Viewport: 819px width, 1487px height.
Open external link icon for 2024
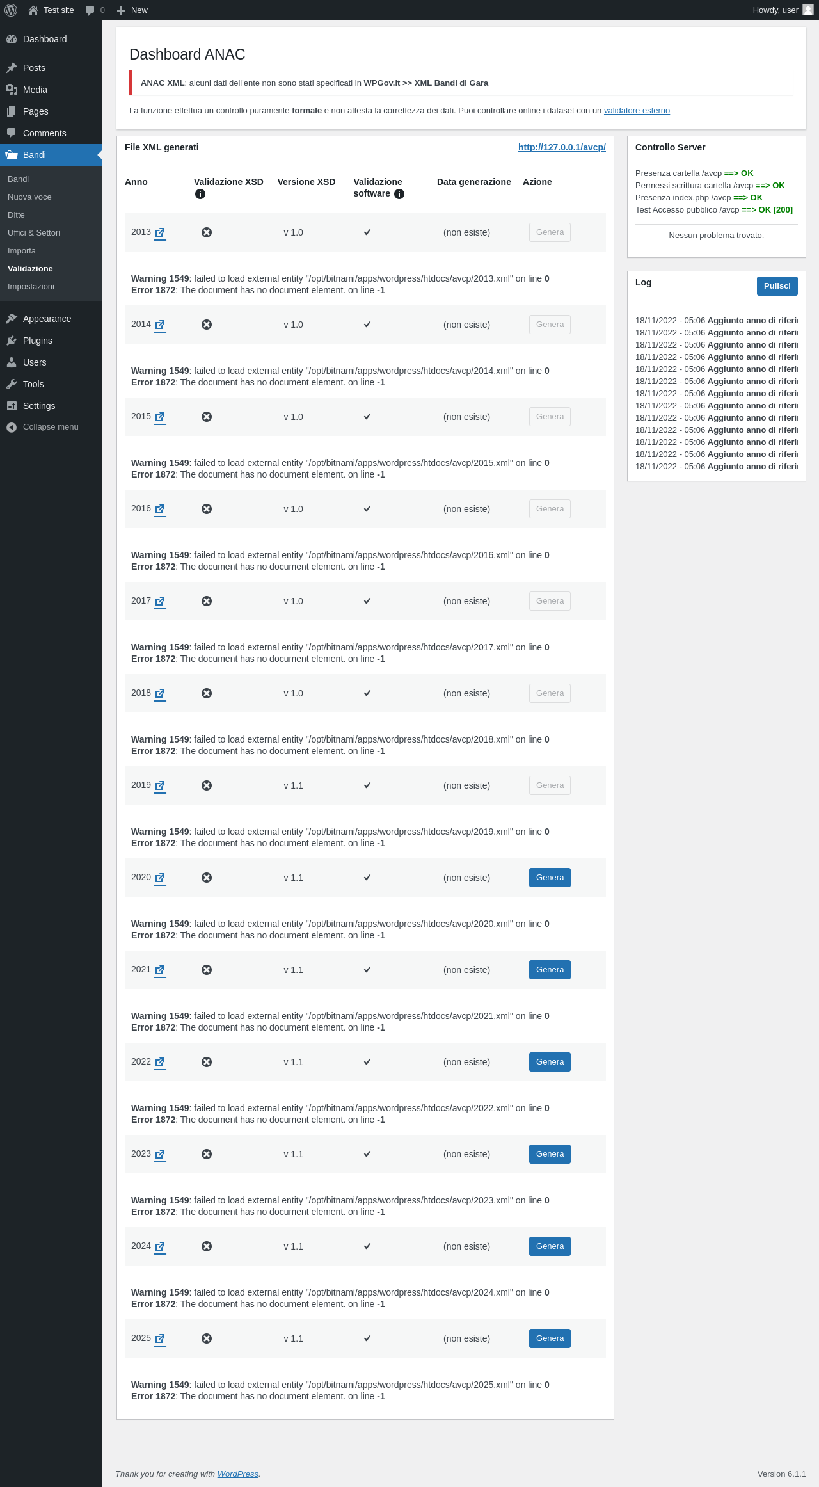(160, 1246)
